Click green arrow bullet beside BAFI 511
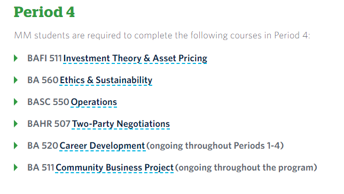 [x=15, y=58]
